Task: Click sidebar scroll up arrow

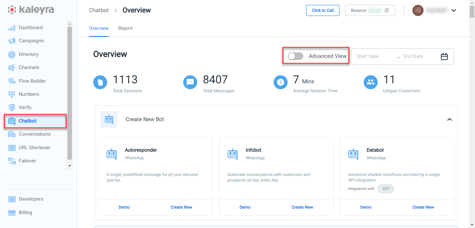Action: click(x=70, y=24)
